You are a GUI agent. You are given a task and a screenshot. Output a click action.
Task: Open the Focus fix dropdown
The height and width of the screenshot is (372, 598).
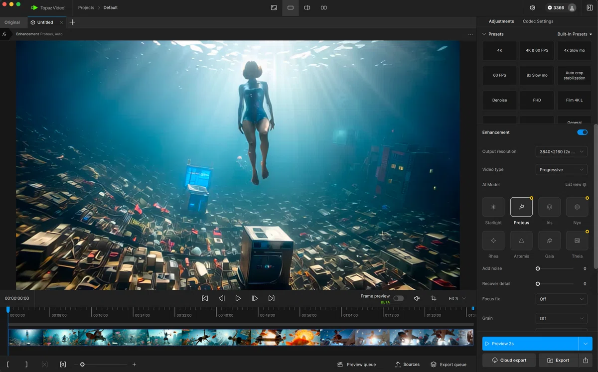[562, 299]
